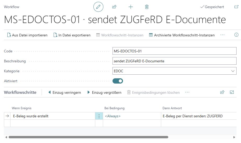Click Aus Datei importieren
The width and height of the screenshot is (241, 143).
[x=27, y=35]
